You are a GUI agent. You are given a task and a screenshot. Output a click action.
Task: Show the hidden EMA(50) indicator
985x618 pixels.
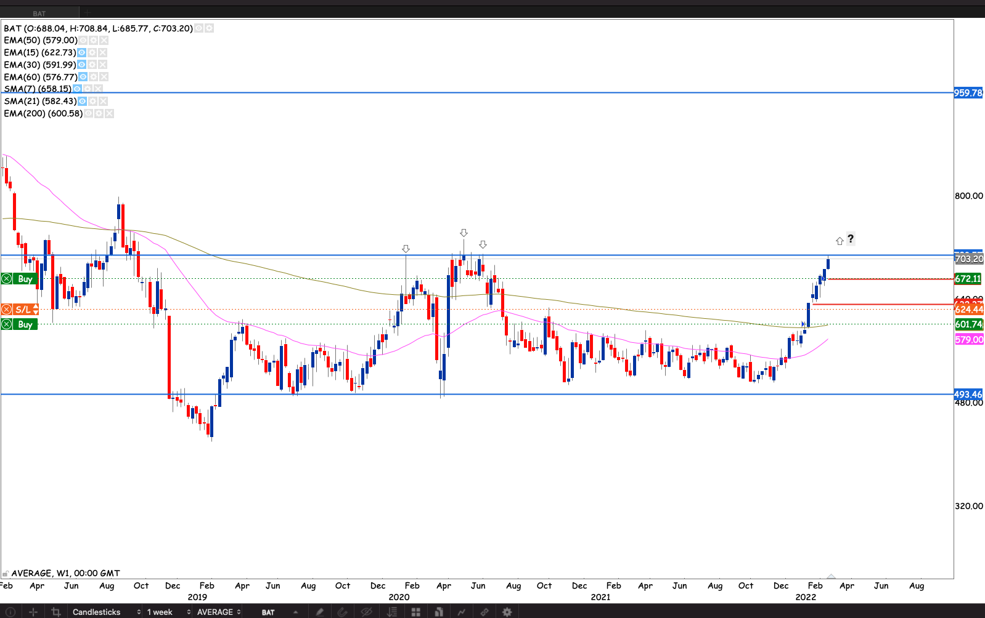point(83,40)
